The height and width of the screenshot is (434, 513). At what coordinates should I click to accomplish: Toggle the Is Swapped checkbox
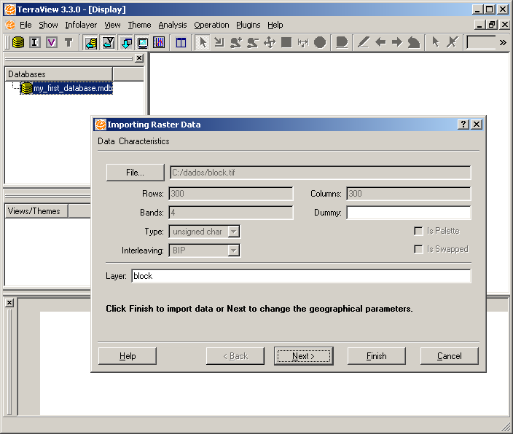418,250
